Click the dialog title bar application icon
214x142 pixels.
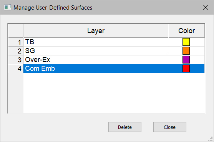point(7,7)
